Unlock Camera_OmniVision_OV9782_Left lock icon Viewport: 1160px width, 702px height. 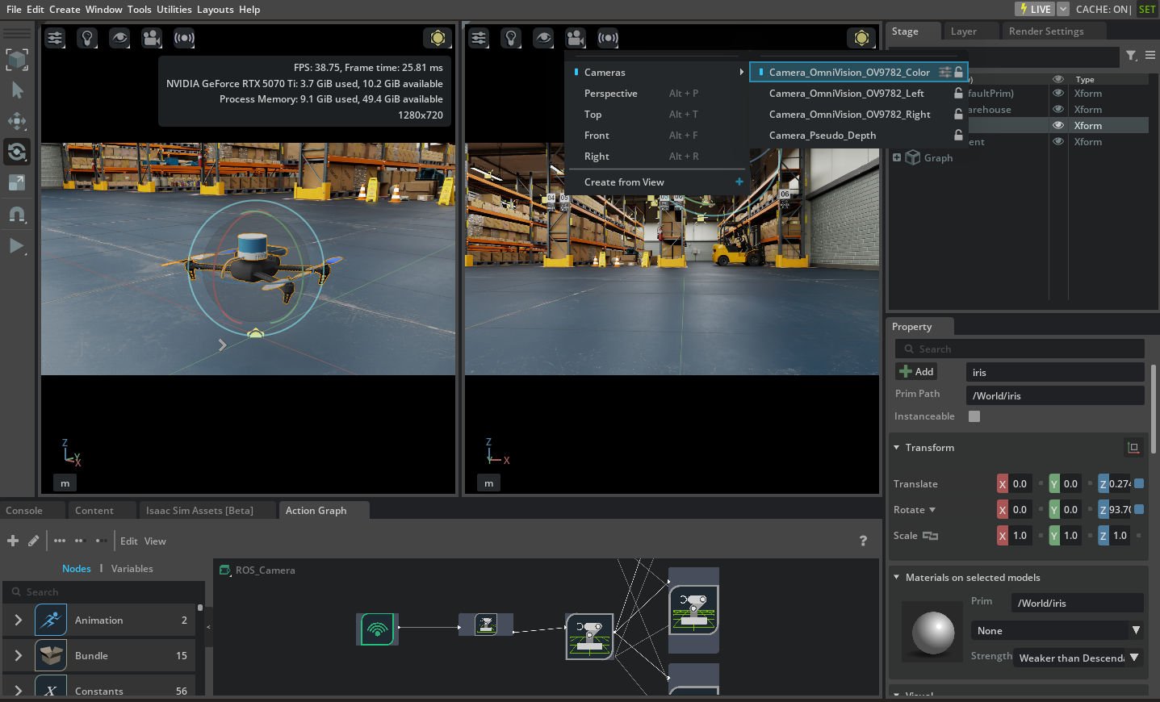(x=958, y=94)
